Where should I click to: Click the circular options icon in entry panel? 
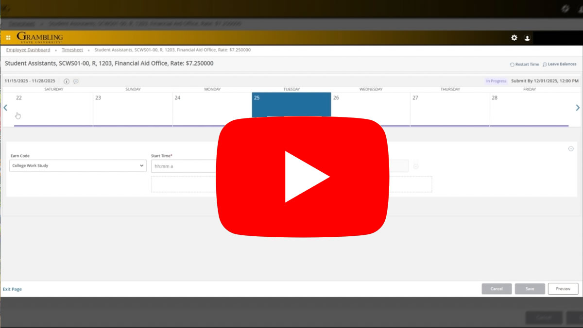pyautogui.click(x=571, y=149)
